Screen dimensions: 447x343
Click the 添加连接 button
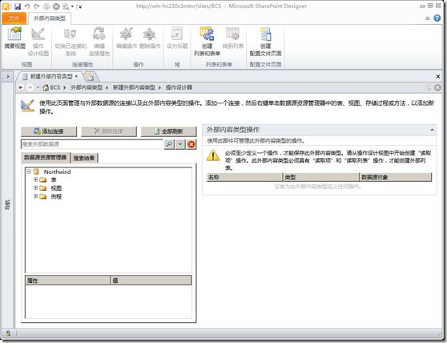[49, 131]
